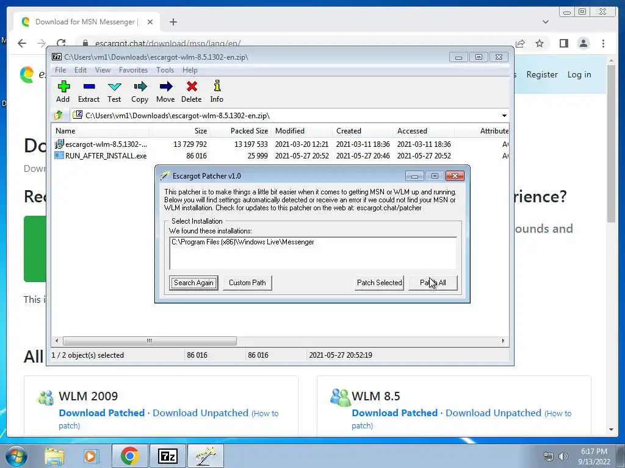
Task: Open the Edit menu in 7-Zip
Action: tap(81, 70)
